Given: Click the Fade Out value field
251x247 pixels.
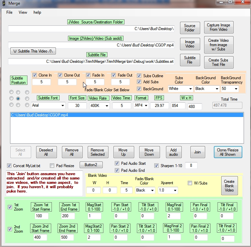Looking at the screenshot, I should click(x=120, y=82).
